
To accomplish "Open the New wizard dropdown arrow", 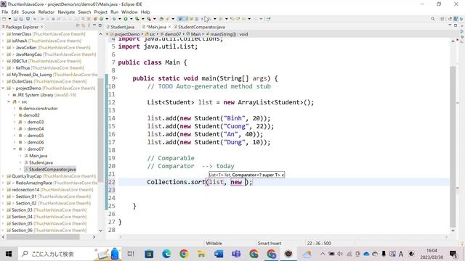I will click(x=9, y=19).
